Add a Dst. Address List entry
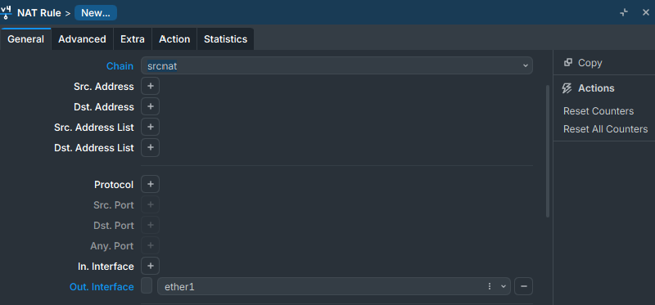The height and width of the screenshot is (305, 655). pyautogui.click(x=150, y=148)
